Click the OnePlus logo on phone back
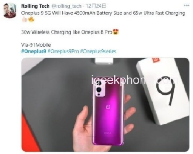 [108, 107]
